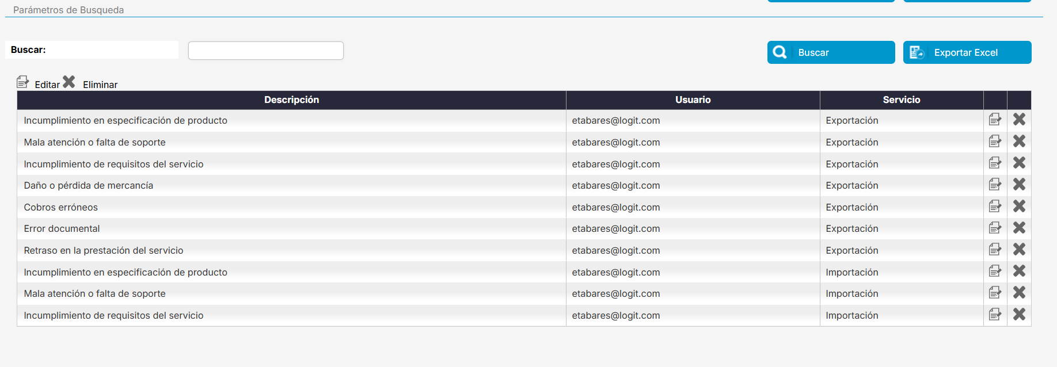Select 'Mala atención o falta de soporte' Importación cell

point(291,293)
